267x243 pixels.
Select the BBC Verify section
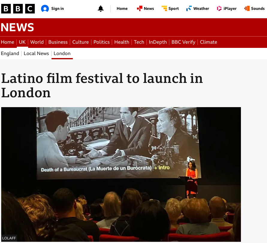click(183, 42)
